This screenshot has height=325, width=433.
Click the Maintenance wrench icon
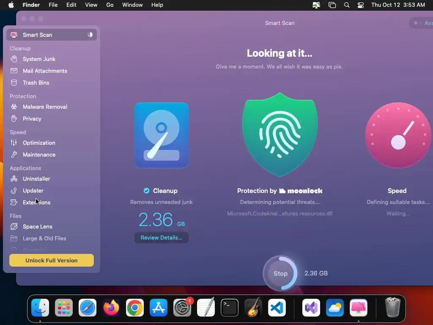[x=14, y=154]
